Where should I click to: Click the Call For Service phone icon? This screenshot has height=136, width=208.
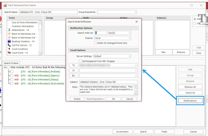pyautogui.click(x=9, y=45)
